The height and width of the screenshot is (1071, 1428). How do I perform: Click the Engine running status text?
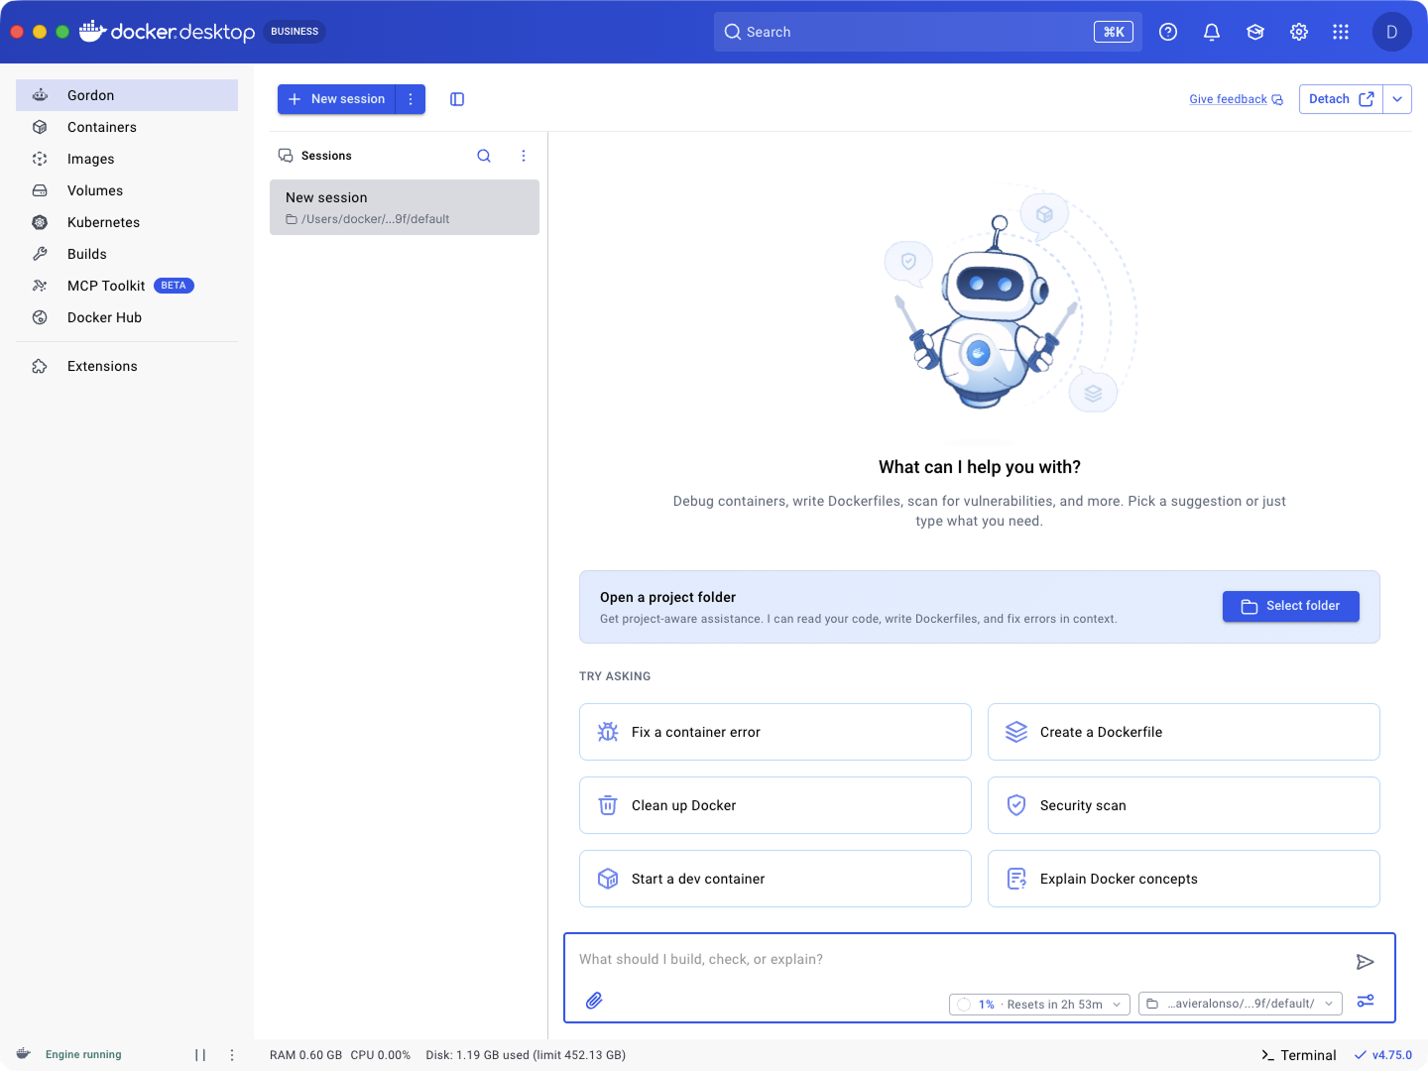(x=83, y=1055)
